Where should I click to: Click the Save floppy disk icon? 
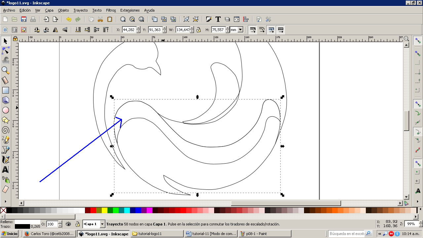pos(24,19)
